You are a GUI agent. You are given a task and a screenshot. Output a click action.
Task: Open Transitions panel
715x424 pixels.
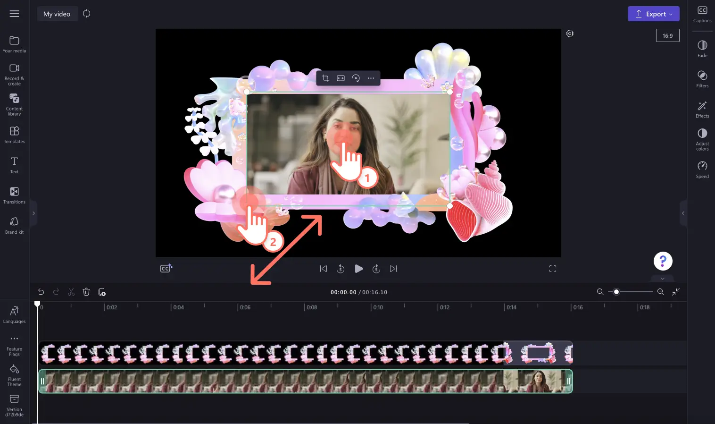(x=14, y=195)
